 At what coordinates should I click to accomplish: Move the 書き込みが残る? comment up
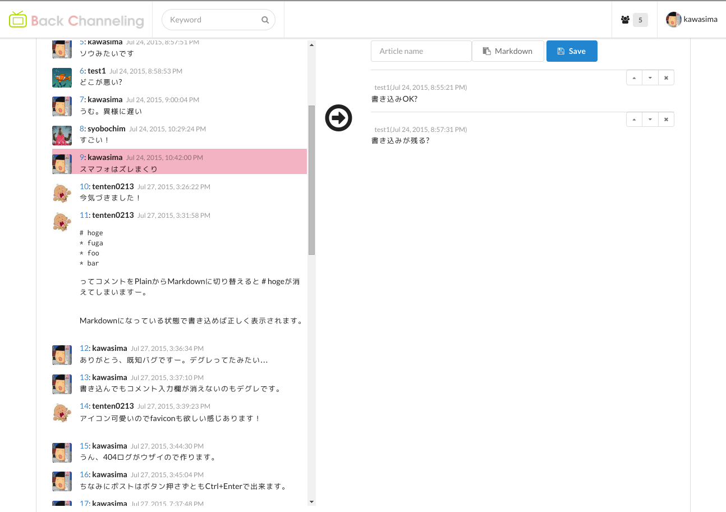tap(634, 119)
